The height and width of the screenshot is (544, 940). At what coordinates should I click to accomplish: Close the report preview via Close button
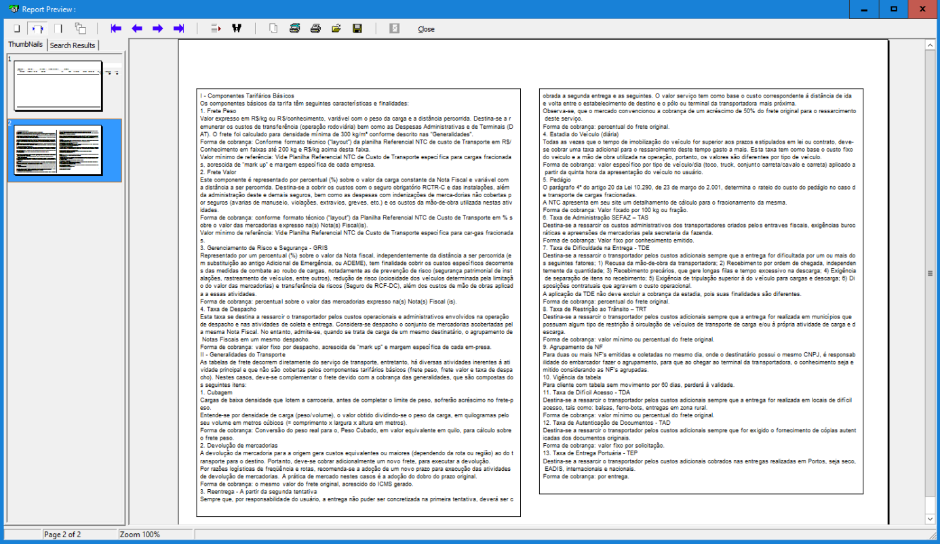(426, 29)
